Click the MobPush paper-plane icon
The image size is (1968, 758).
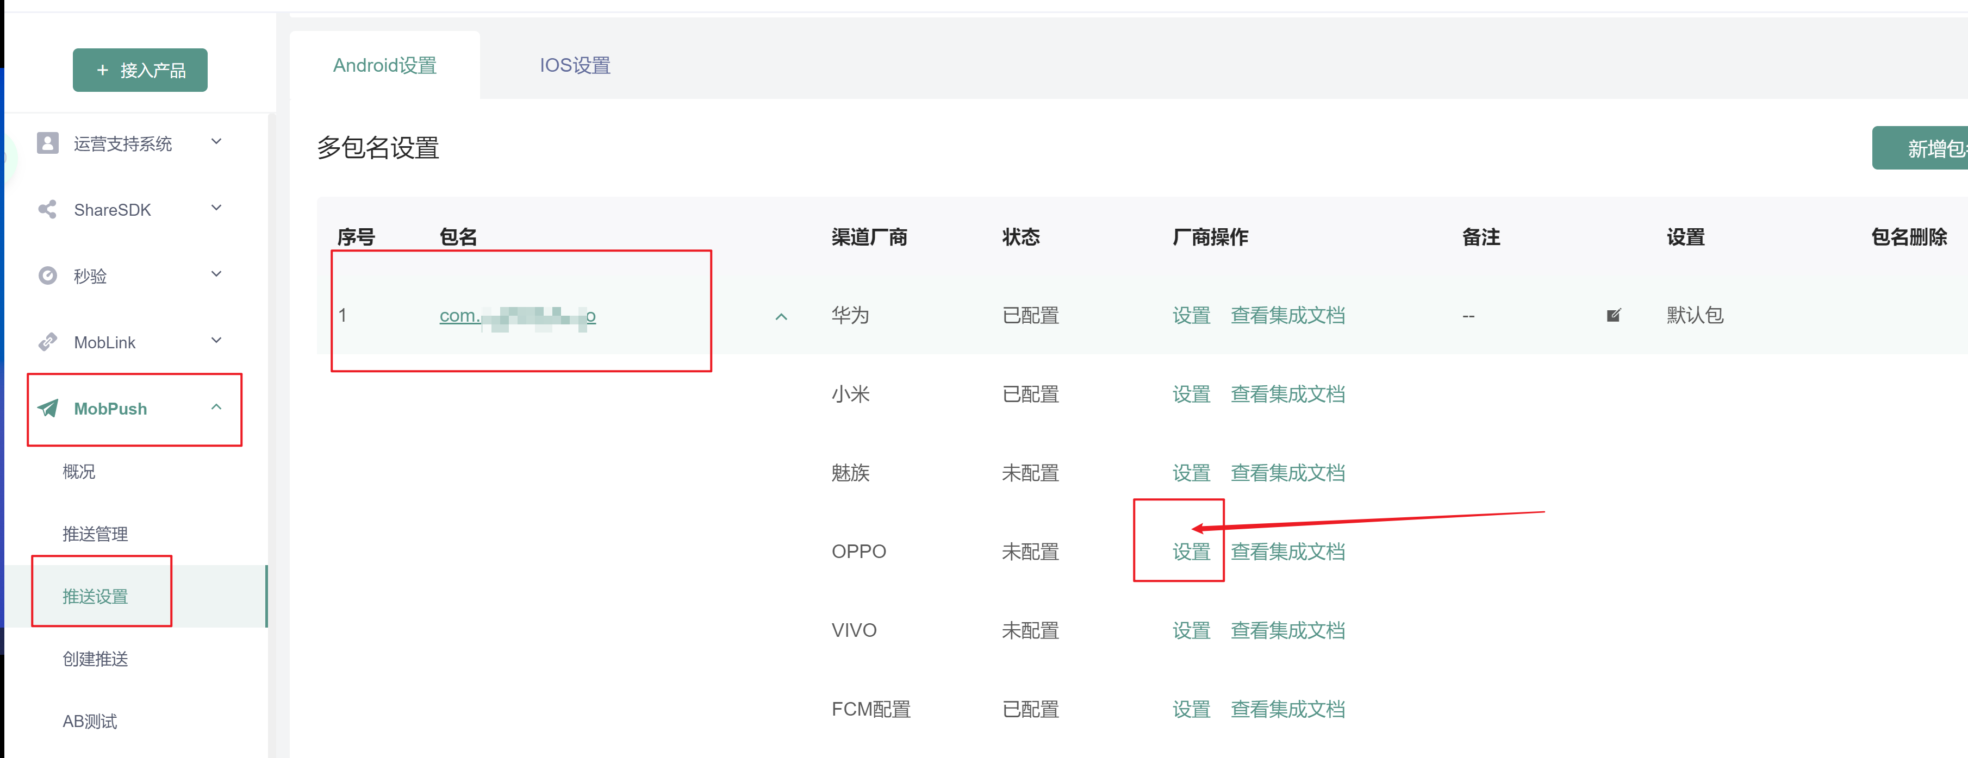(47, 409)
